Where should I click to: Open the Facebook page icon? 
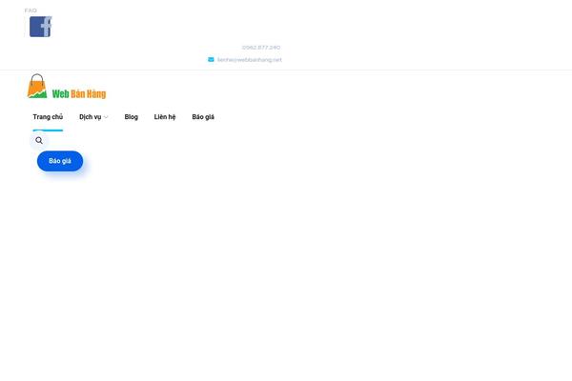pyautogui.click(x=40, y=27)
